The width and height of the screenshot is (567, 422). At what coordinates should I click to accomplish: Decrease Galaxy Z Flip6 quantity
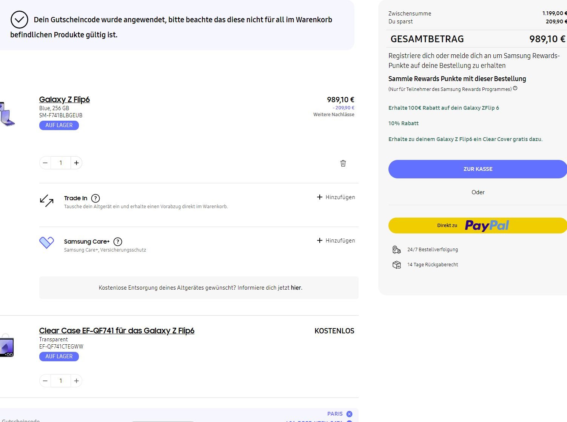(x=45, y=163)
